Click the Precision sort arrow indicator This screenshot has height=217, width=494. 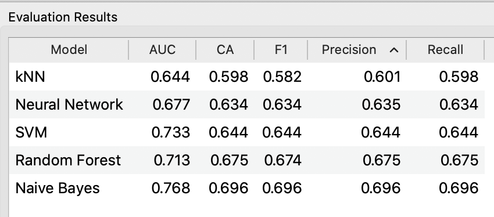(x=394, y=50)
